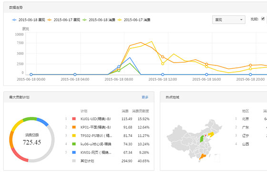Click red swatch beside KU01-UID plan

74,119
